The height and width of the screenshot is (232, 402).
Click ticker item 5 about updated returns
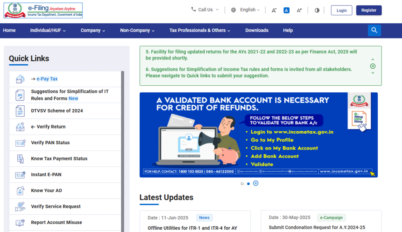[251, 55]
